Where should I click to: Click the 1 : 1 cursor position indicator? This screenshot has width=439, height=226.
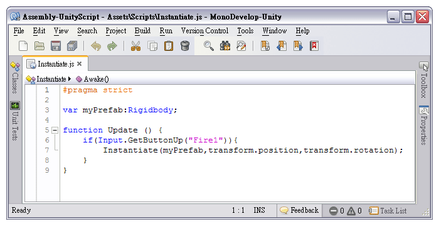click(x=238, y=210)
